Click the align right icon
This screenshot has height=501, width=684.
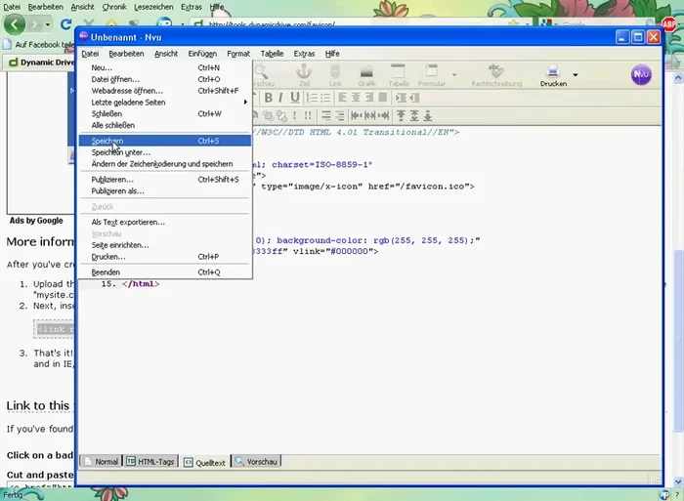coord(369,98)
